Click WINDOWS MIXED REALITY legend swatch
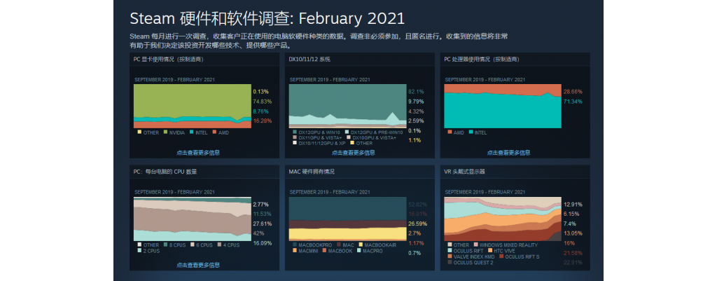 (x=476, y=245)
